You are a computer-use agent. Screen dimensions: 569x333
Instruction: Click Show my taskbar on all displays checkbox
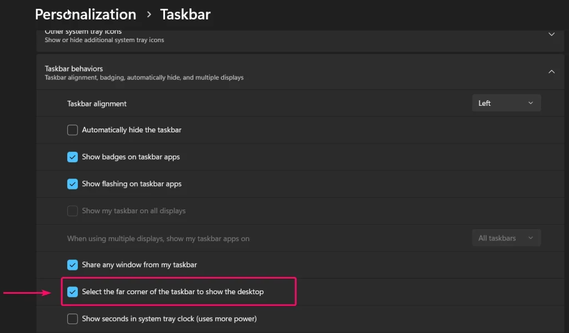click(x=72, y=211)
